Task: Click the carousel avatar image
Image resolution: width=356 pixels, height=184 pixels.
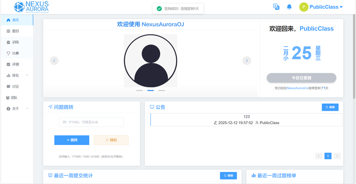Action: [150, 61]
